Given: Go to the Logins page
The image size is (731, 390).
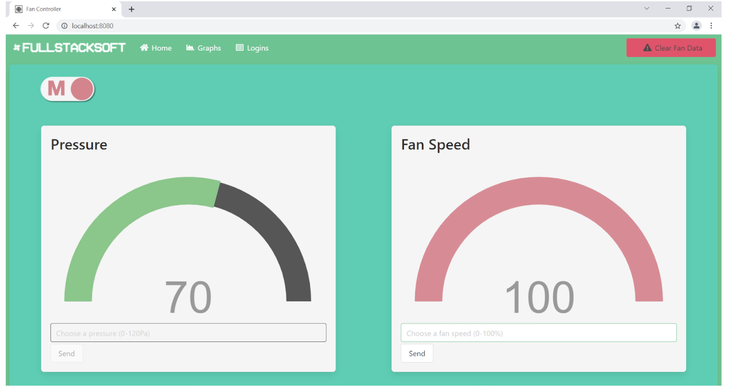Looking at the screenshot, I should [x=252, y=48].
